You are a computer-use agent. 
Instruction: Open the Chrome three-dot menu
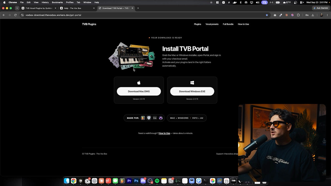coord(327,15)
